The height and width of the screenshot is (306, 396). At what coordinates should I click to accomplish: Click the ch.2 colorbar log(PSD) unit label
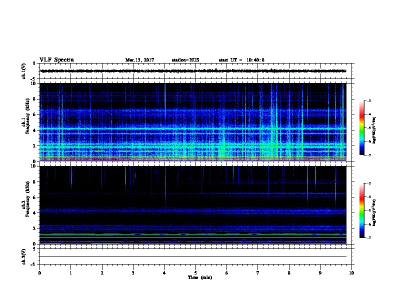click(374, 212)
